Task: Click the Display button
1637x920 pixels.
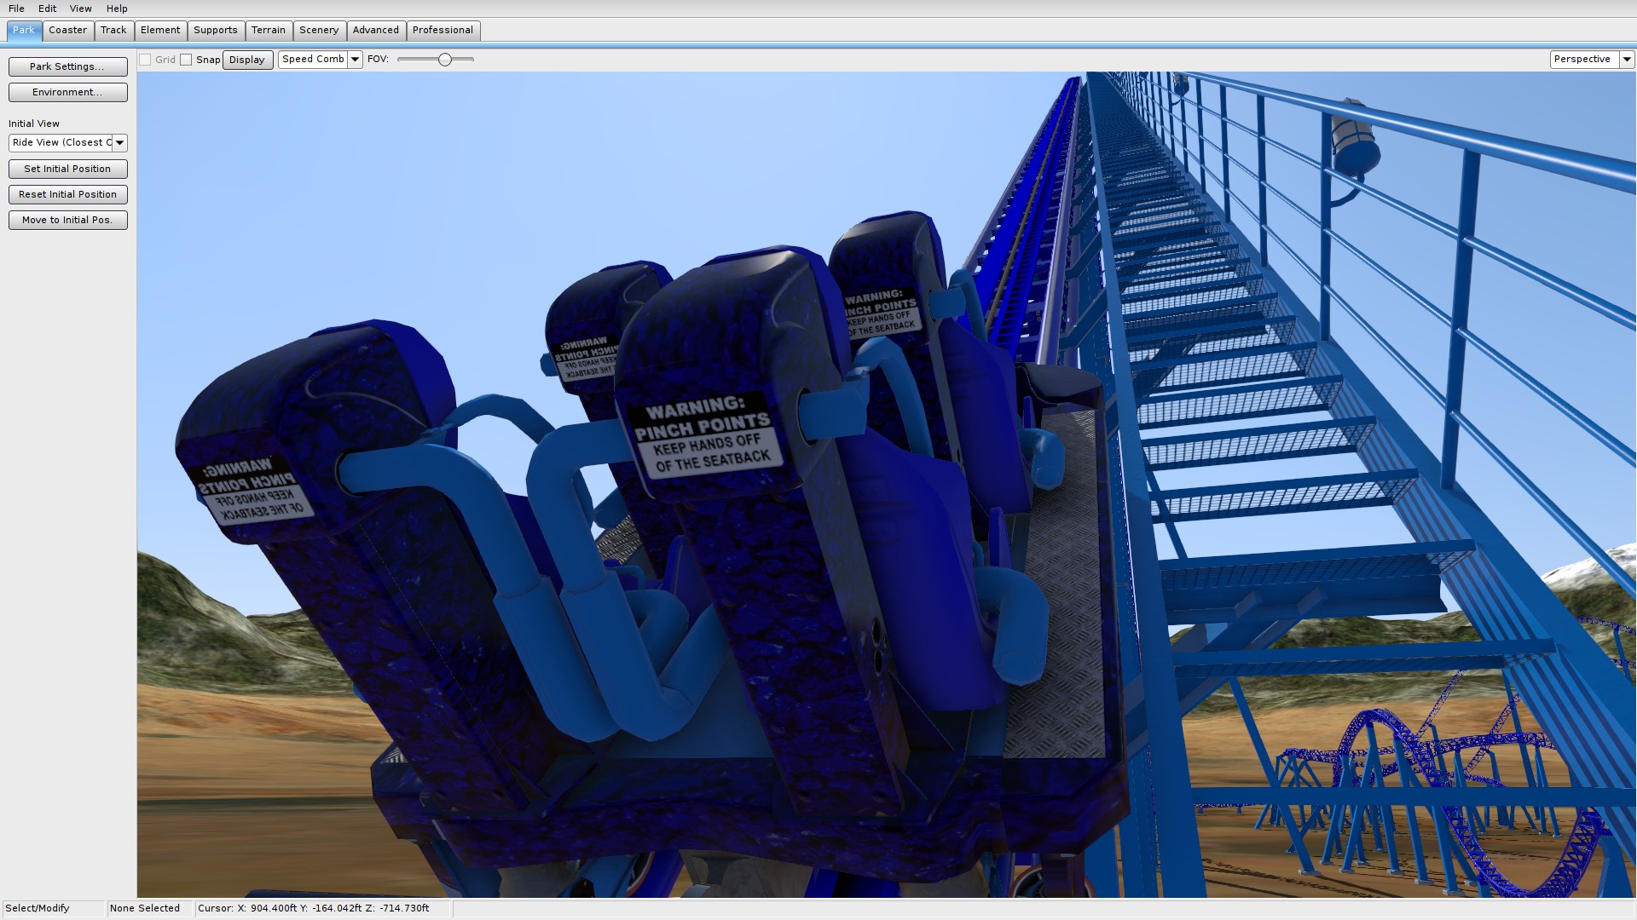Action: point(247,60)
